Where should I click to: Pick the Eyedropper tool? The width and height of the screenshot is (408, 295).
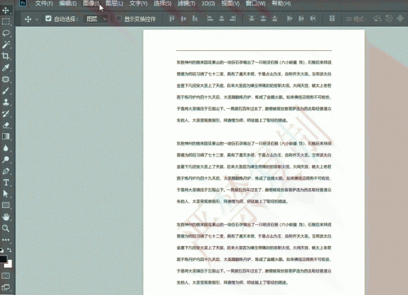(5, 68)
